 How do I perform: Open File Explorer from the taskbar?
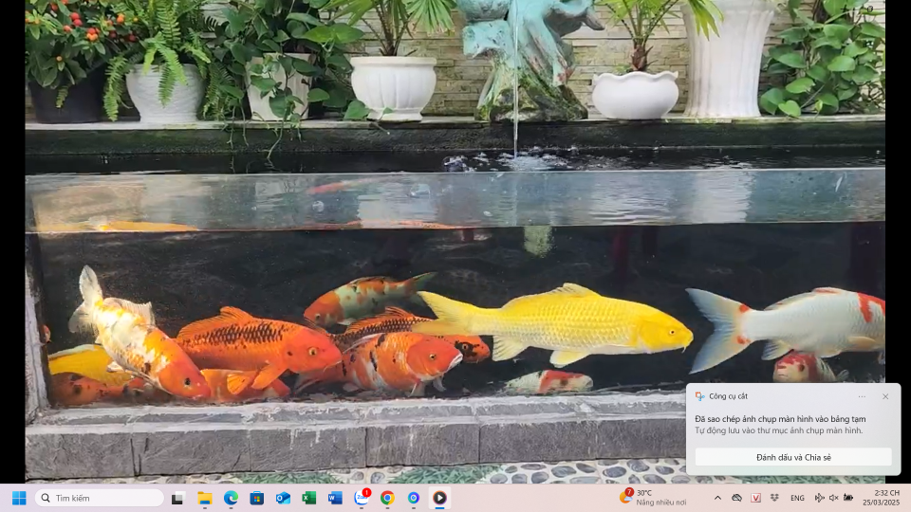[205, 498]
